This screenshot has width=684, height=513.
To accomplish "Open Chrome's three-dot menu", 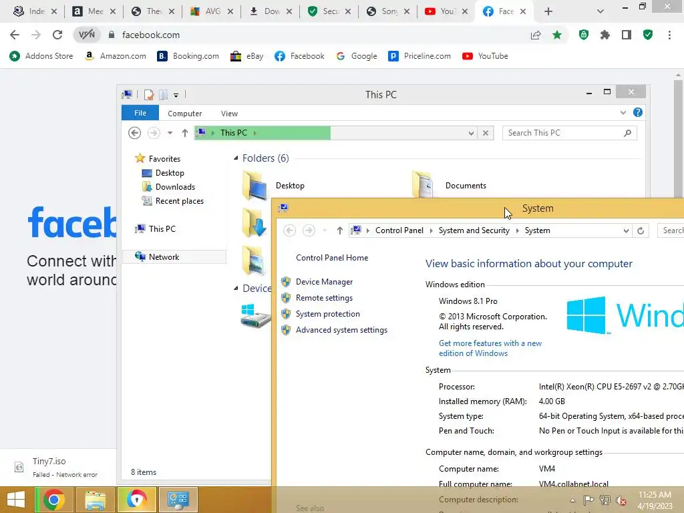I will [669, 35].
